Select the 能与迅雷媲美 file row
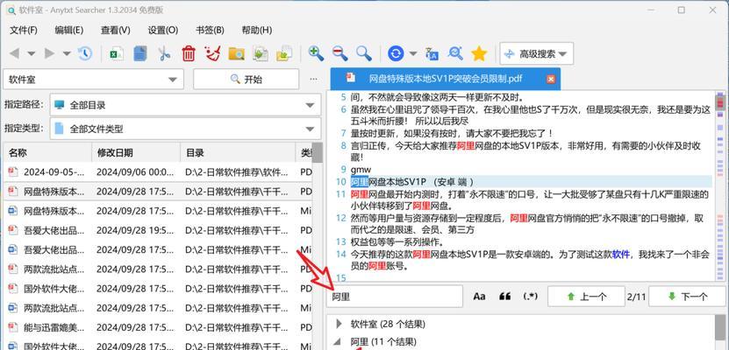Screen dimensions: 729x350 click(158, 327)
